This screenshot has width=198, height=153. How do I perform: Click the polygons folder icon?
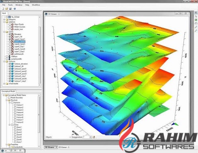pyautogui.click(x=7, y=19)
